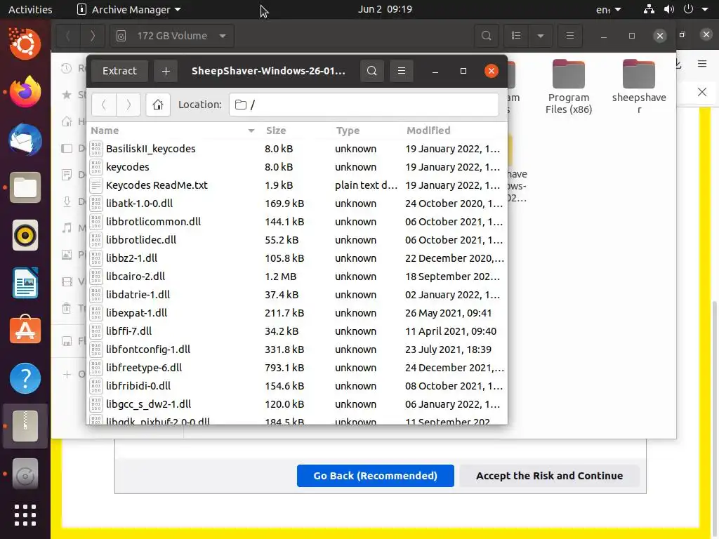Open Rhythmbox from the dock

[x=25, y=235]
